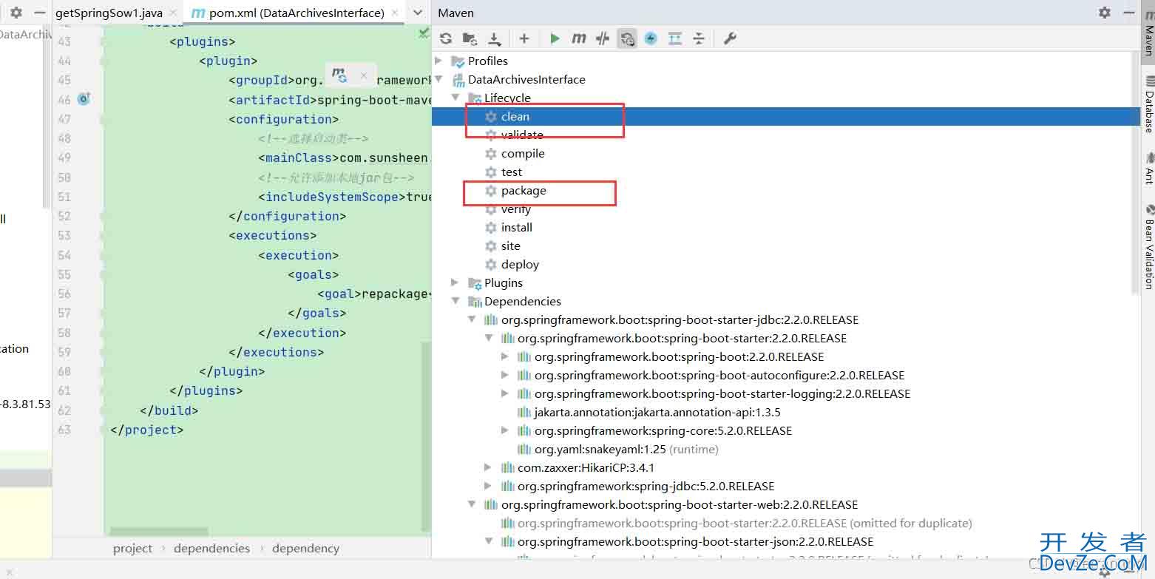Screen dimensions: 1155x579
Task: Dismiss floating Maven changes popup
Action: point(363,75)
